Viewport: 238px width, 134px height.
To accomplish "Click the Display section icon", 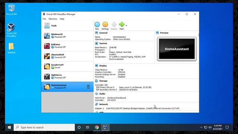I will pos(97,66).
